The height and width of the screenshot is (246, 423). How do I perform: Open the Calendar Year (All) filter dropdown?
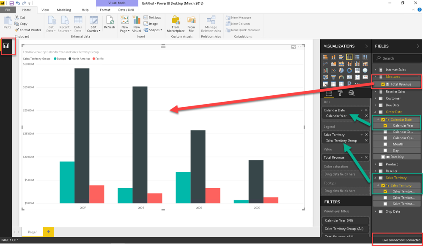pos(345,220)
